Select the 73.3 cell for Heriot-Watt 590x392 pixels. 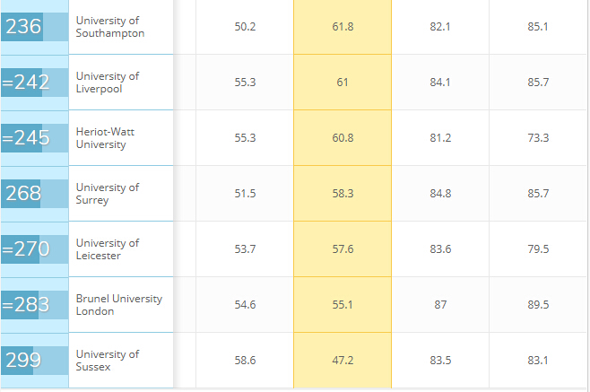point(538,138)
